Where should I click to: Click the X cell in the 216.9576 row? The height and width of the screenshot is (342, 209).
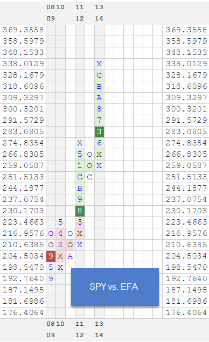point(80,234)
